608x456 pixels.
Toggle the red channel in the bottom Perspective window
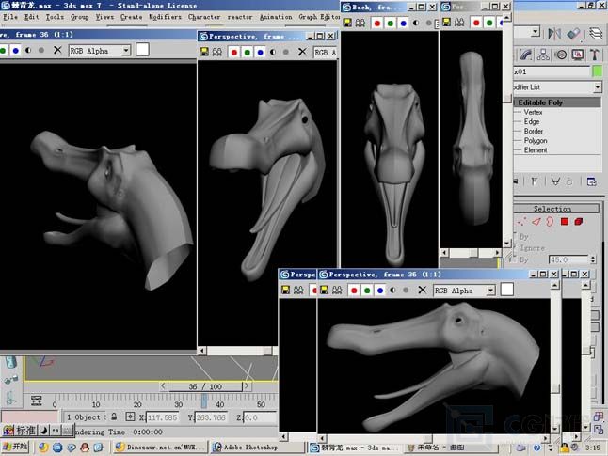(x=354, y=291)
